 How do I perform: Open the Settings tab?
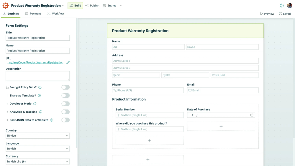[x=11, y=14]
